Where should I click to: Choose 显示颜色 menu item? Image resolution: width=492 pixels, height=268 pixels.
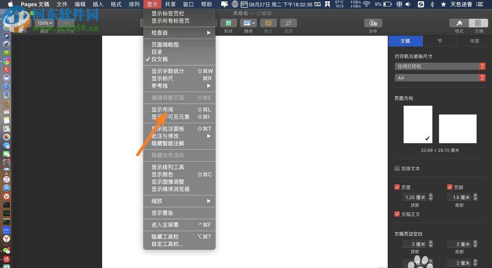click(x=179, y=174)
